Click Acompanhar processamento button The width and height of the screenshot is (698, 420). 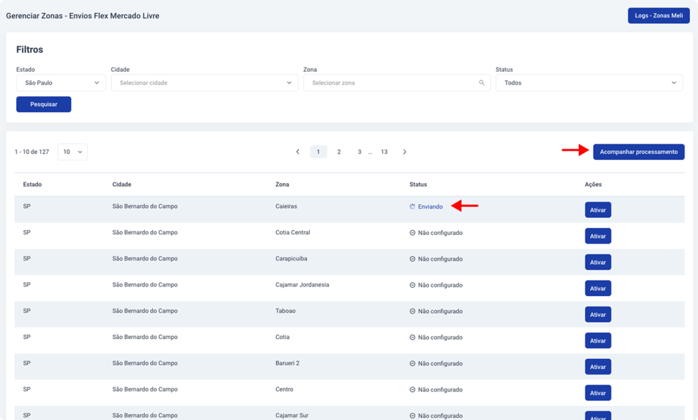(x=638, y=152)
